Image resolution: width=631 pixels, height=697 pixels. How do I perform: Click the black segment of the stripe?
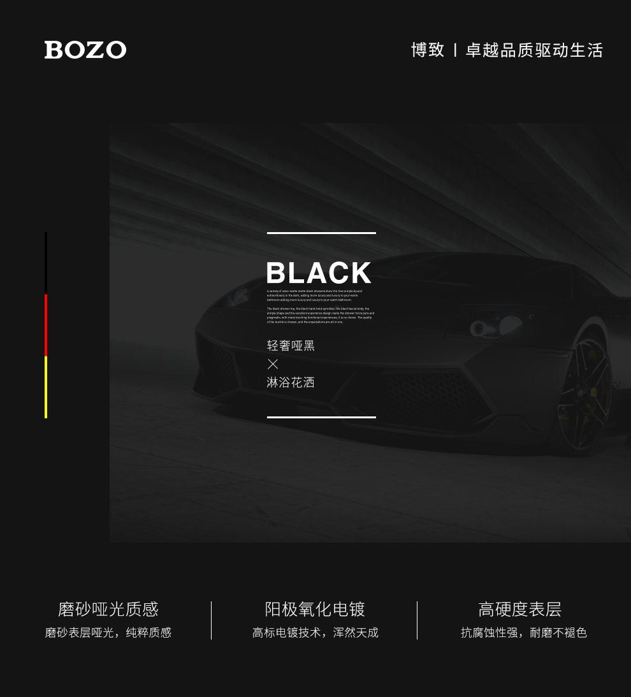pos(46,263)
